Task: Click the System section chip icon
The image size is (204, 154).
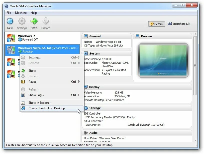Action: point(86,53)
